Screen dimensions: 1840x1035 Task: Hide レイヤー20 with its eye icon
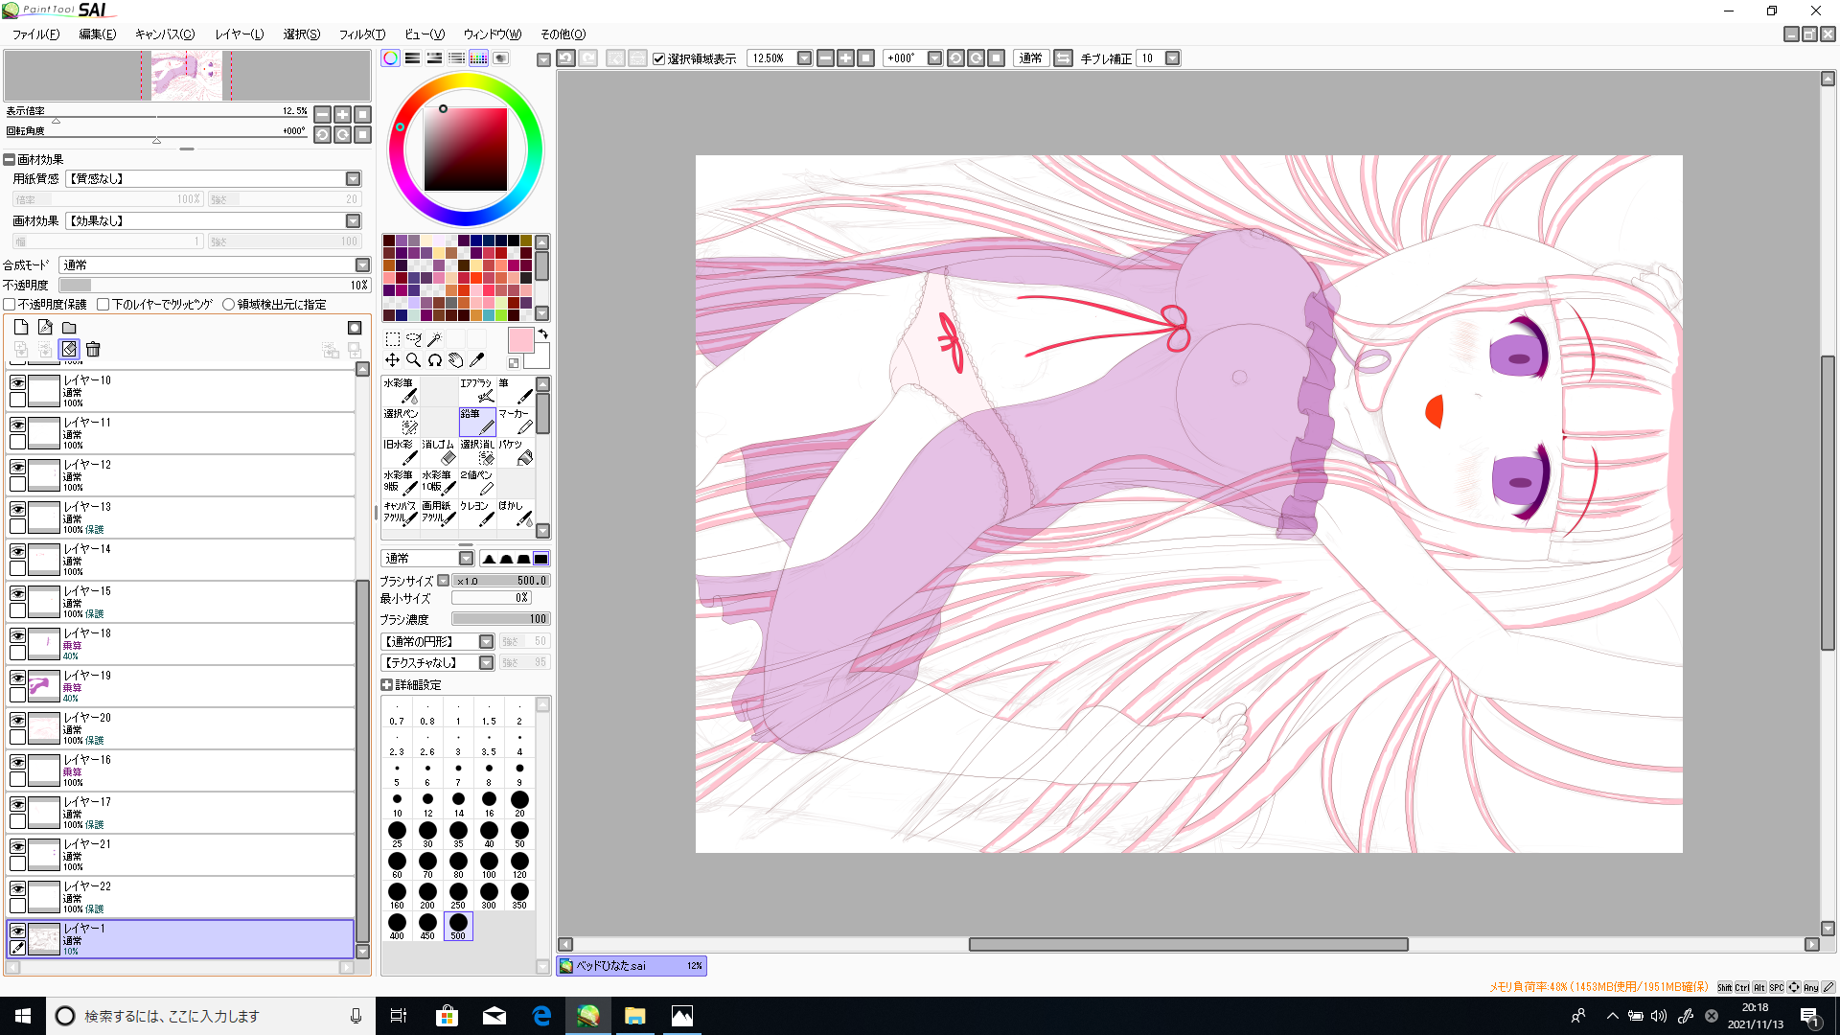17,720
